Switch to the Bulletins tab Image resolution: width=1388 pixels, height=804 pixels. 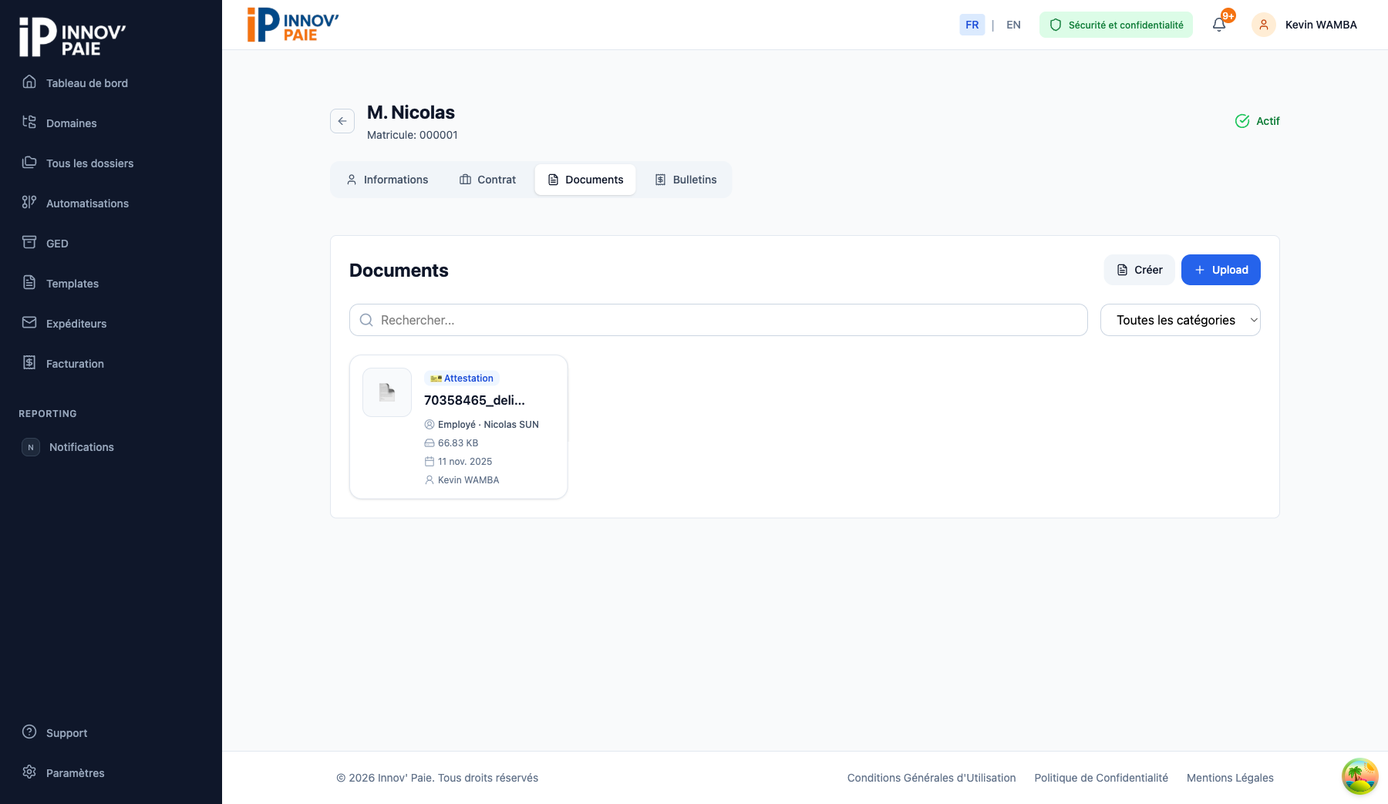(686, 180)
